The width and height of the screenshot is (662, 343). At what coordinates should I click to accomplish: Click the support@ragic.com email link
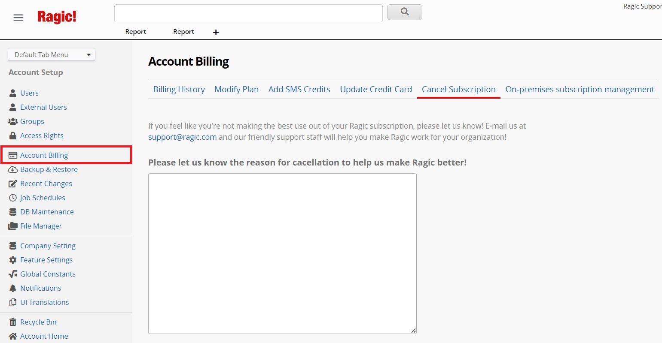pyautogui.click(x=183, y=137)
